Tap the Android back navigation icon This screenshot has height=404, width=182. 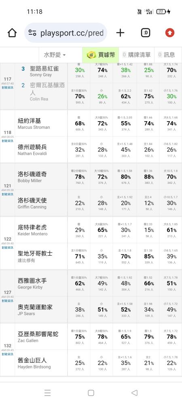point(134,393)
